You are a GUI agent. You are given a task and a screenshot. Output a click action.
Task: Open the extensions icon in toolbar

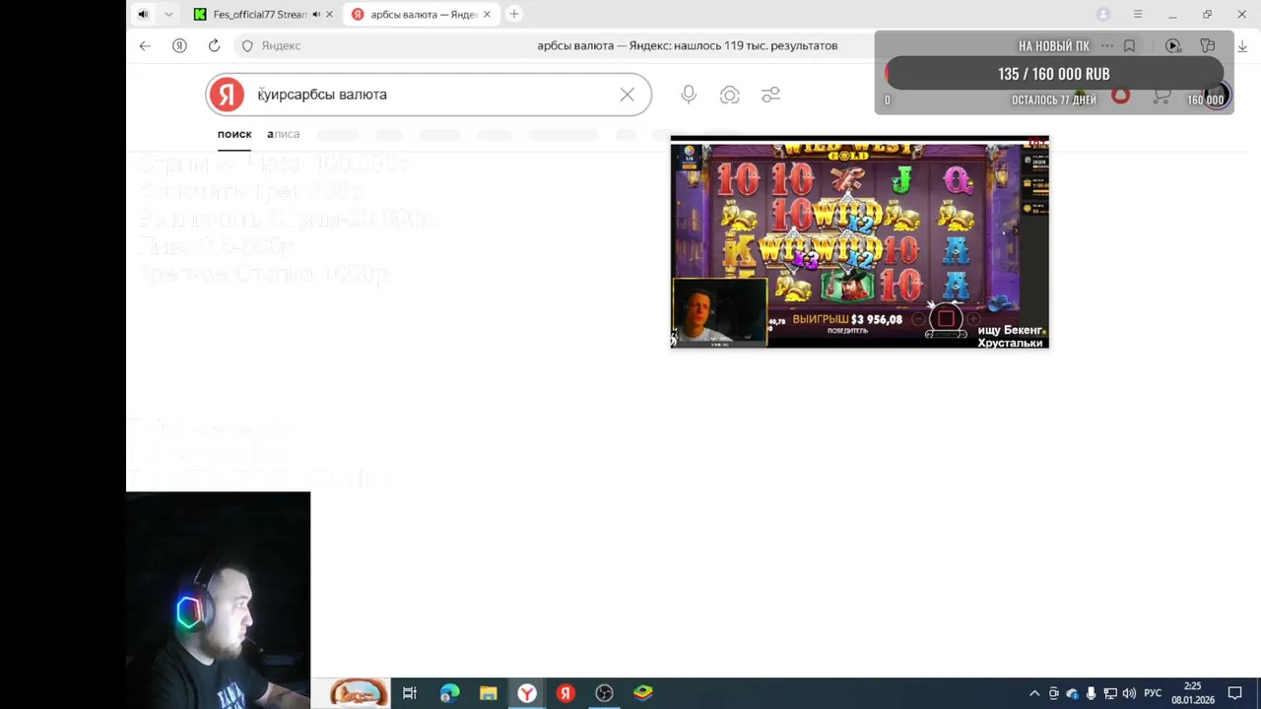click(x=1208, y=45)
